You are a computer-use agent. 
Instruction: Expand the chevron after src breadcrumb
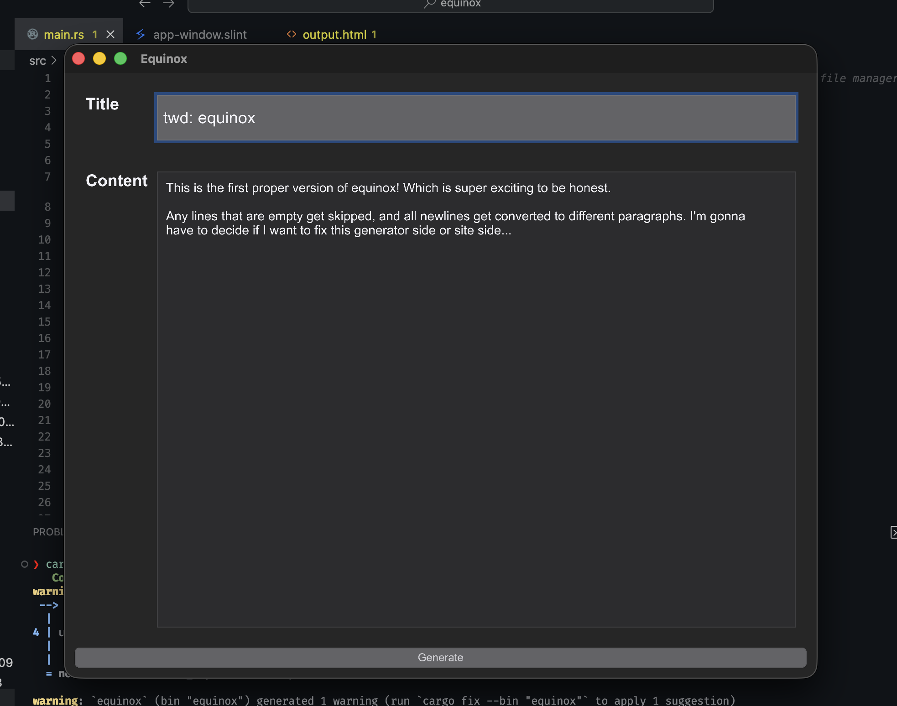point(54,61)
